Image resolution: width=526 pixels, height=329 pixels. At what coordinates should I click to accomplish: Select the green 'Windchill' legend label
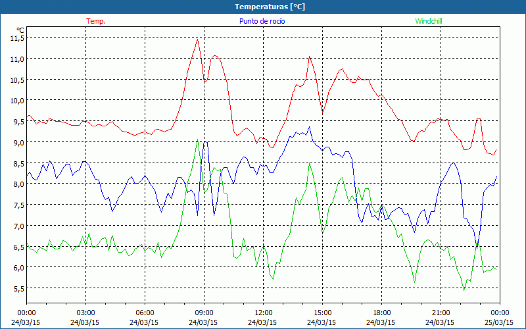429,21
